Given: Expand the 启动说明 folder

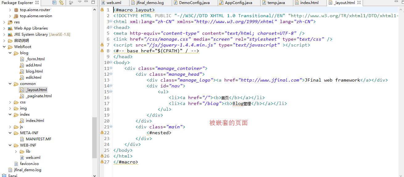Looking at the screenshot, I should pyautogui.click(x=4, y=41).
